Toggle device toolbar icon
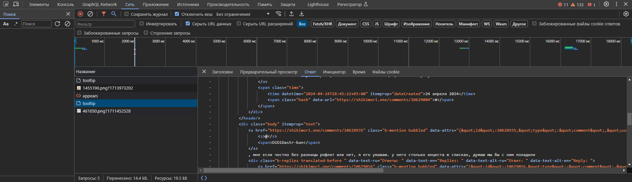This screenshot has height=182, width=632. pyautogui.click(x=16, y=4)
